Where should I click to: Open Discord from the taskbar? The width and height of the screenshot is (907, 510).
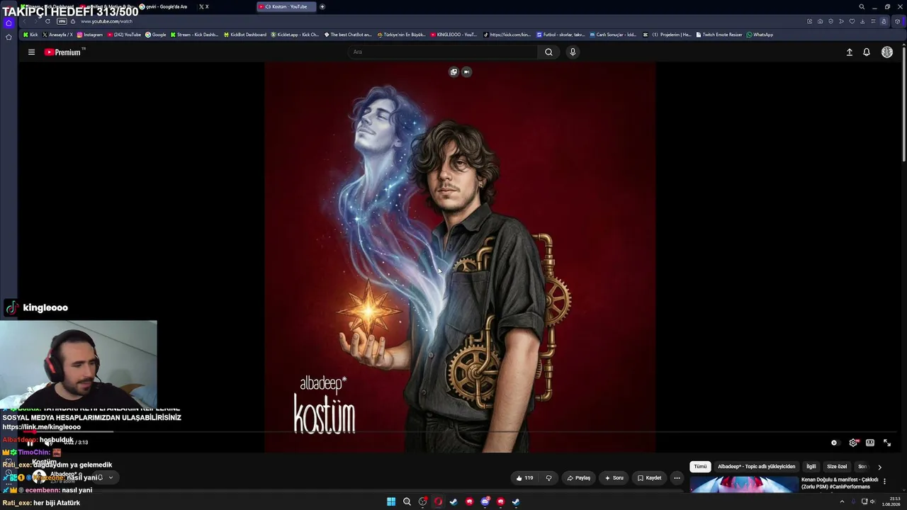pos(485,501)
